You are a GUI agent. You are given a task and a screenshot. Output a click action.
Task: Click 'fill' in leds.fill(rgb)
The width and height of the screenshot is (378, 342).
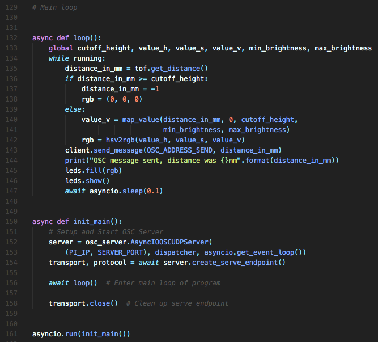point(94,171)
